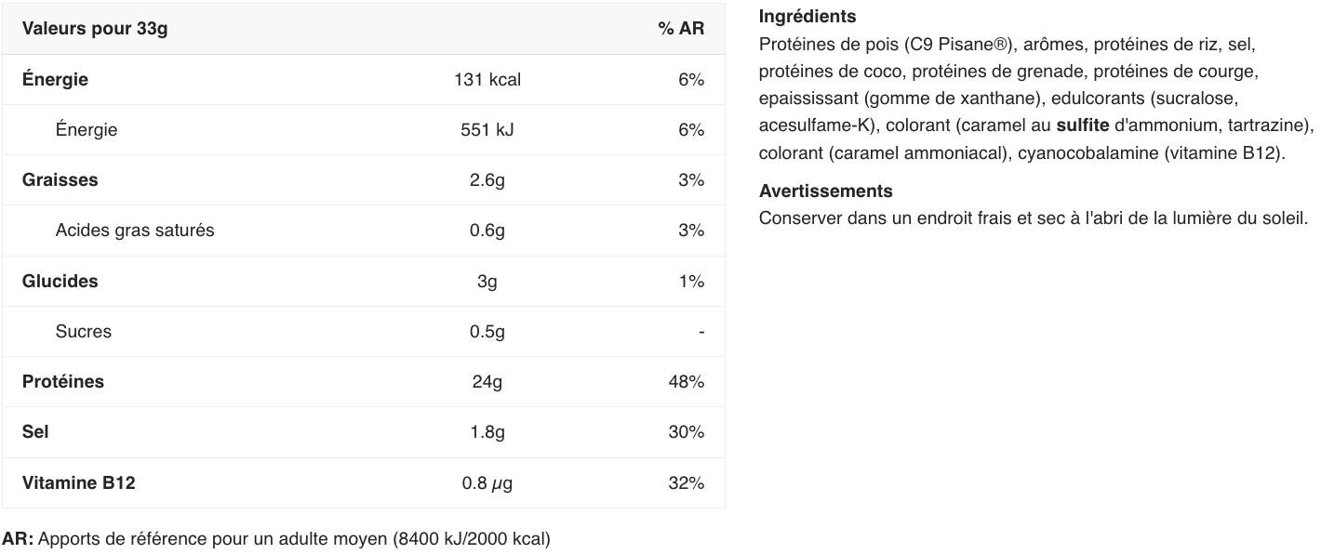Select the 'Sel' row label
The image size is (1321, 554).
(35, 432)
